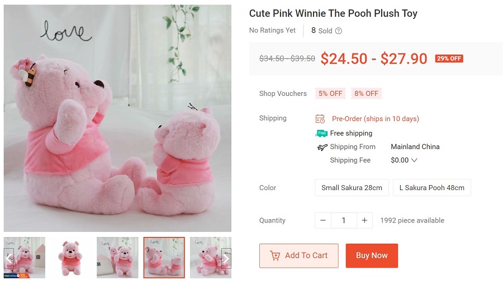Click the cart icon in Add To Cart
The width and height of the screenshot is (503, 281).
pos(275,255)
